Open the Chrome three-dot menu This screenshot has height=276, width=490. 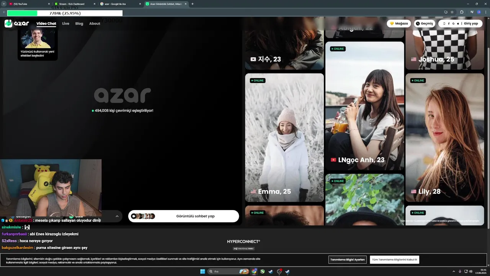click(x=485, y=12)
